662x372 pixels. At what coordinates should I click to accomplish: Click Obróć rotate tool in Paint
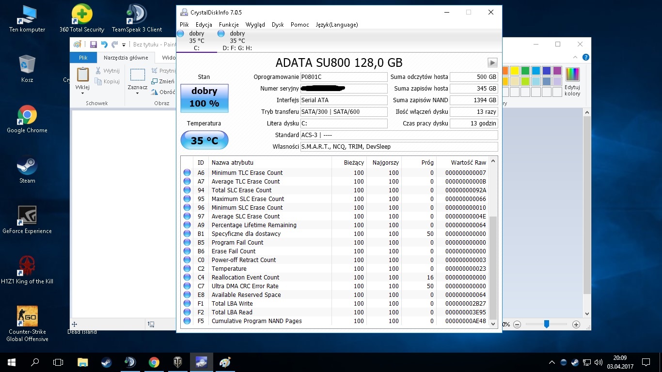(x=163, y=92)
